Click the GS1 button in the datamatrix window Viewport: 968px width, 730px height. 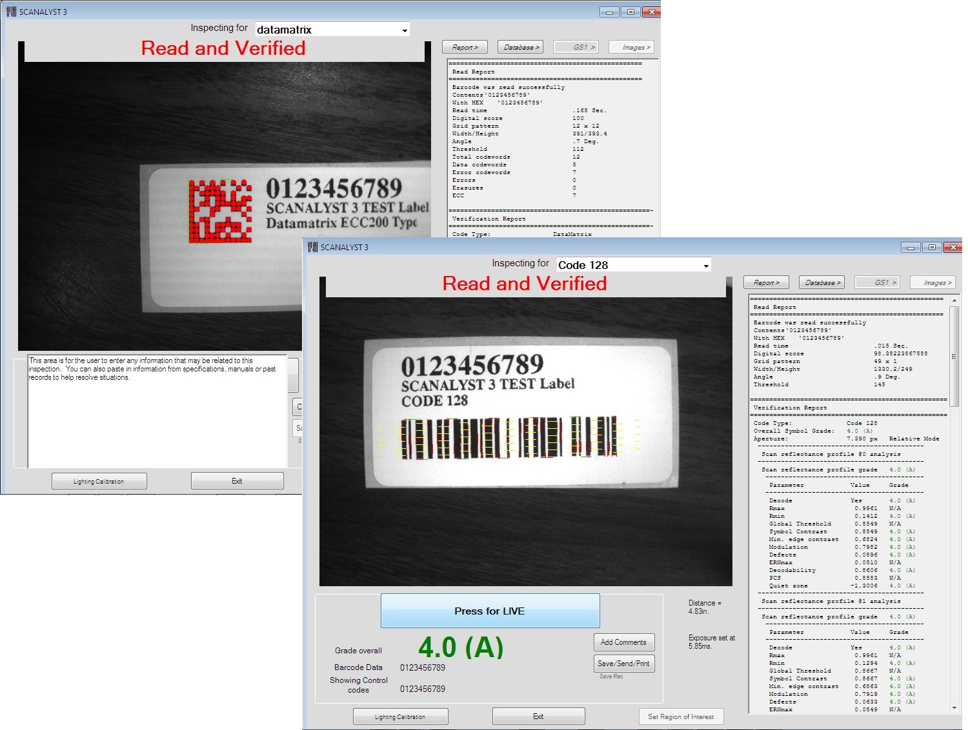[576, 47]
